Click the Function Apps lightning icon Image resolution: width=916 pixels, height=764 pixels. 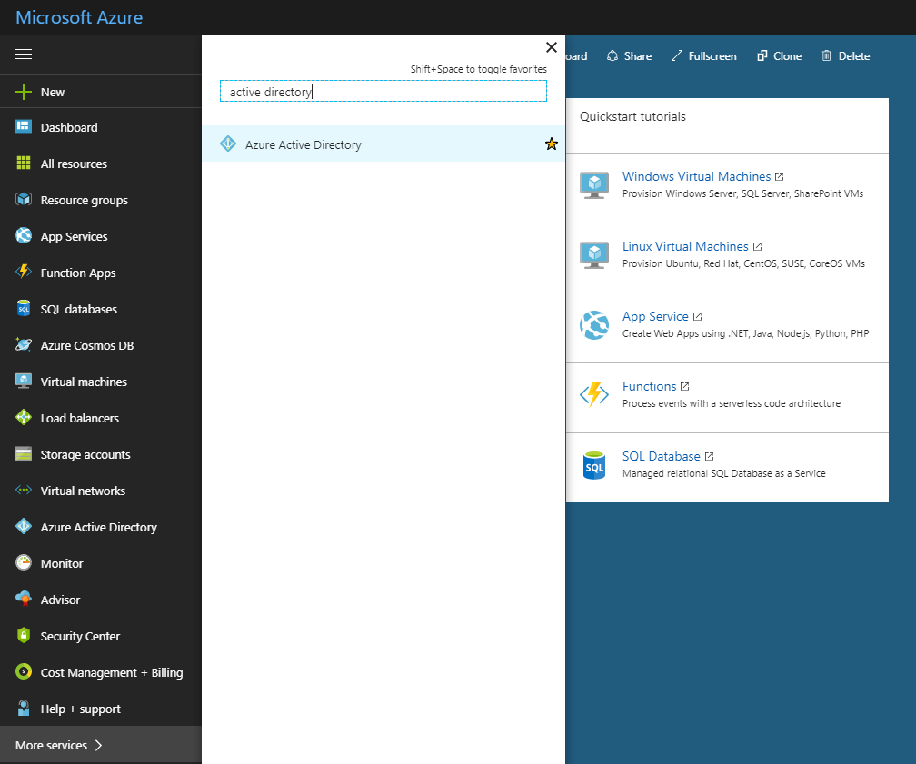coord(24,273)
